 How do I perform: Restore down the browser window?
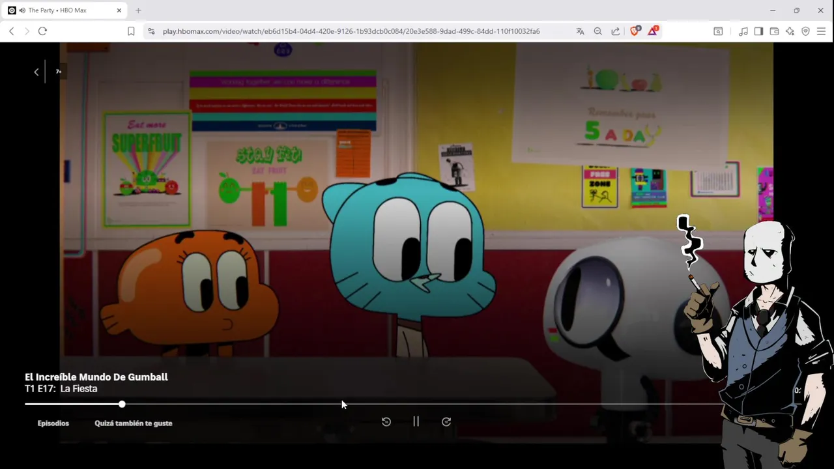(796, 10)
